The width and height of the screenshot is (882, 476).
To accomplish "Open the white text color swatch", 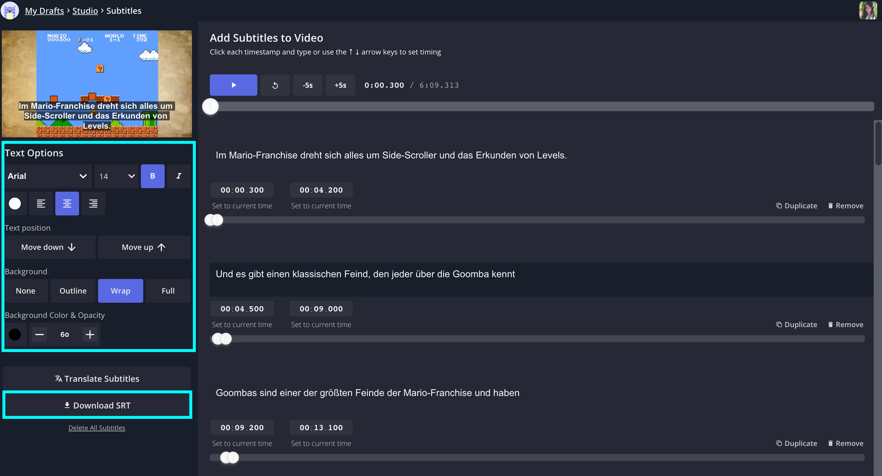I will [15, 204].
